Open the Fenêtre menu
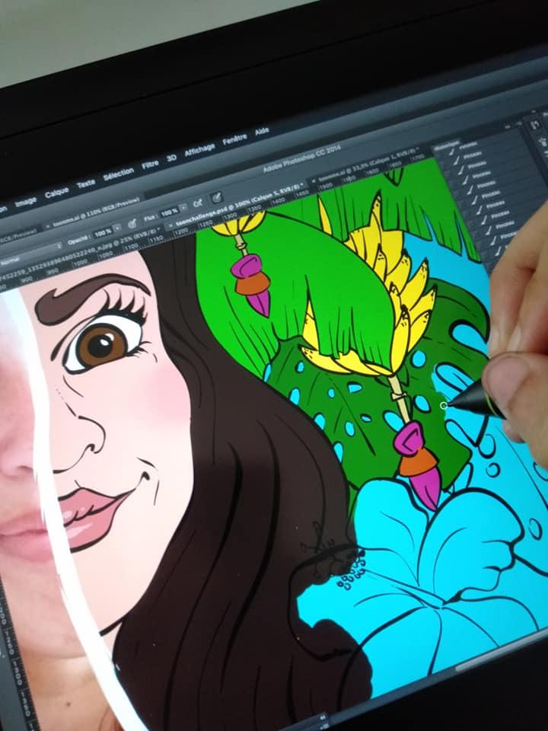The image size is (548, 731). (234, 139)
